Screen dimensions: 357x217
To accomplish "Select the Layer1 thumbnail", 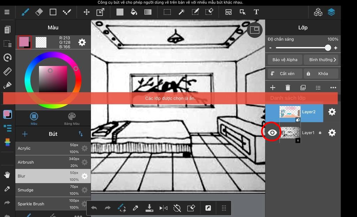I will (x=290, y=133).
